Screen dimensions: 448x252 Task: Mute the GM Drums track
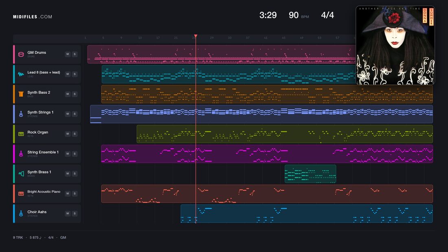coord(68,54)
